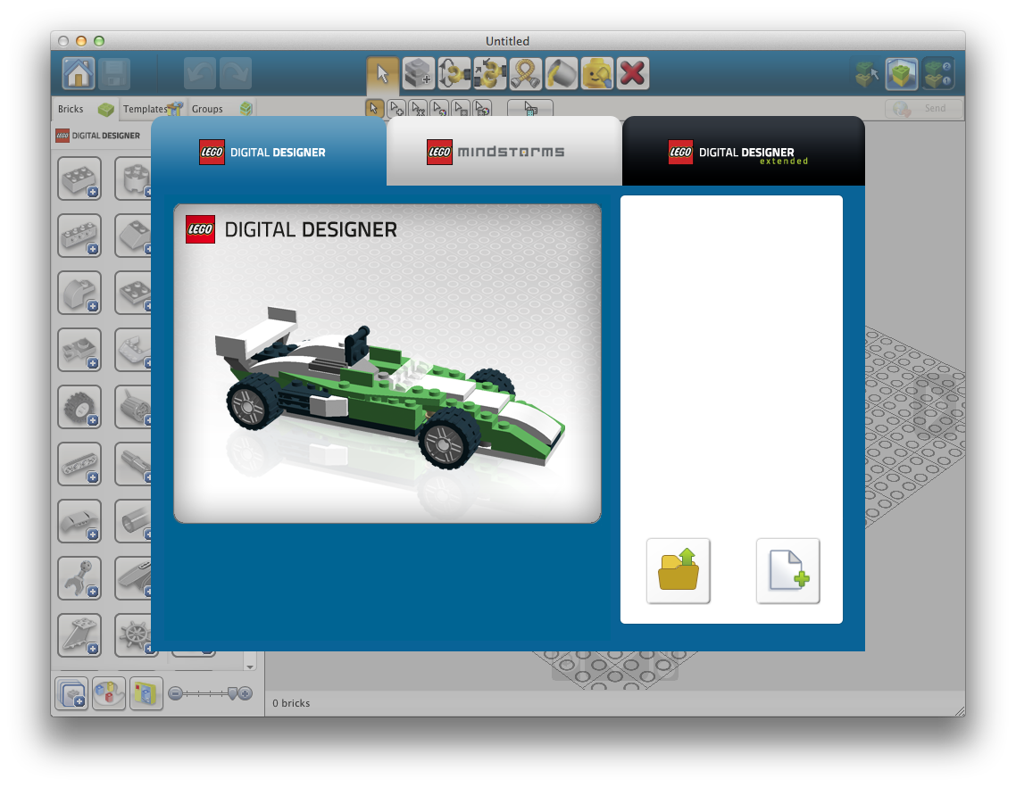Activate the Selection arrow tool
This screenshot has width=1016, height=787.
tap(382, 72)
